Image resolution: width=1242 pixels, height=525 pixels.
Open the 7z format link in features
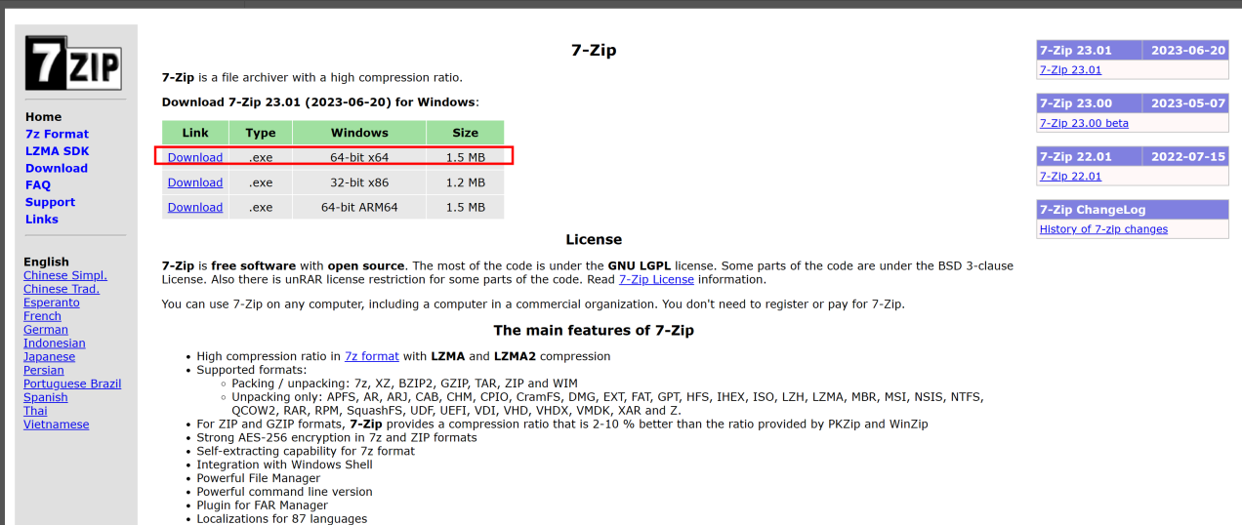tap(372, 356)
